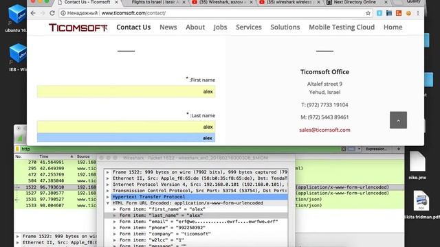
Task: Open the Mobile Testing Cloud menu item
Action: click(342, 27)
